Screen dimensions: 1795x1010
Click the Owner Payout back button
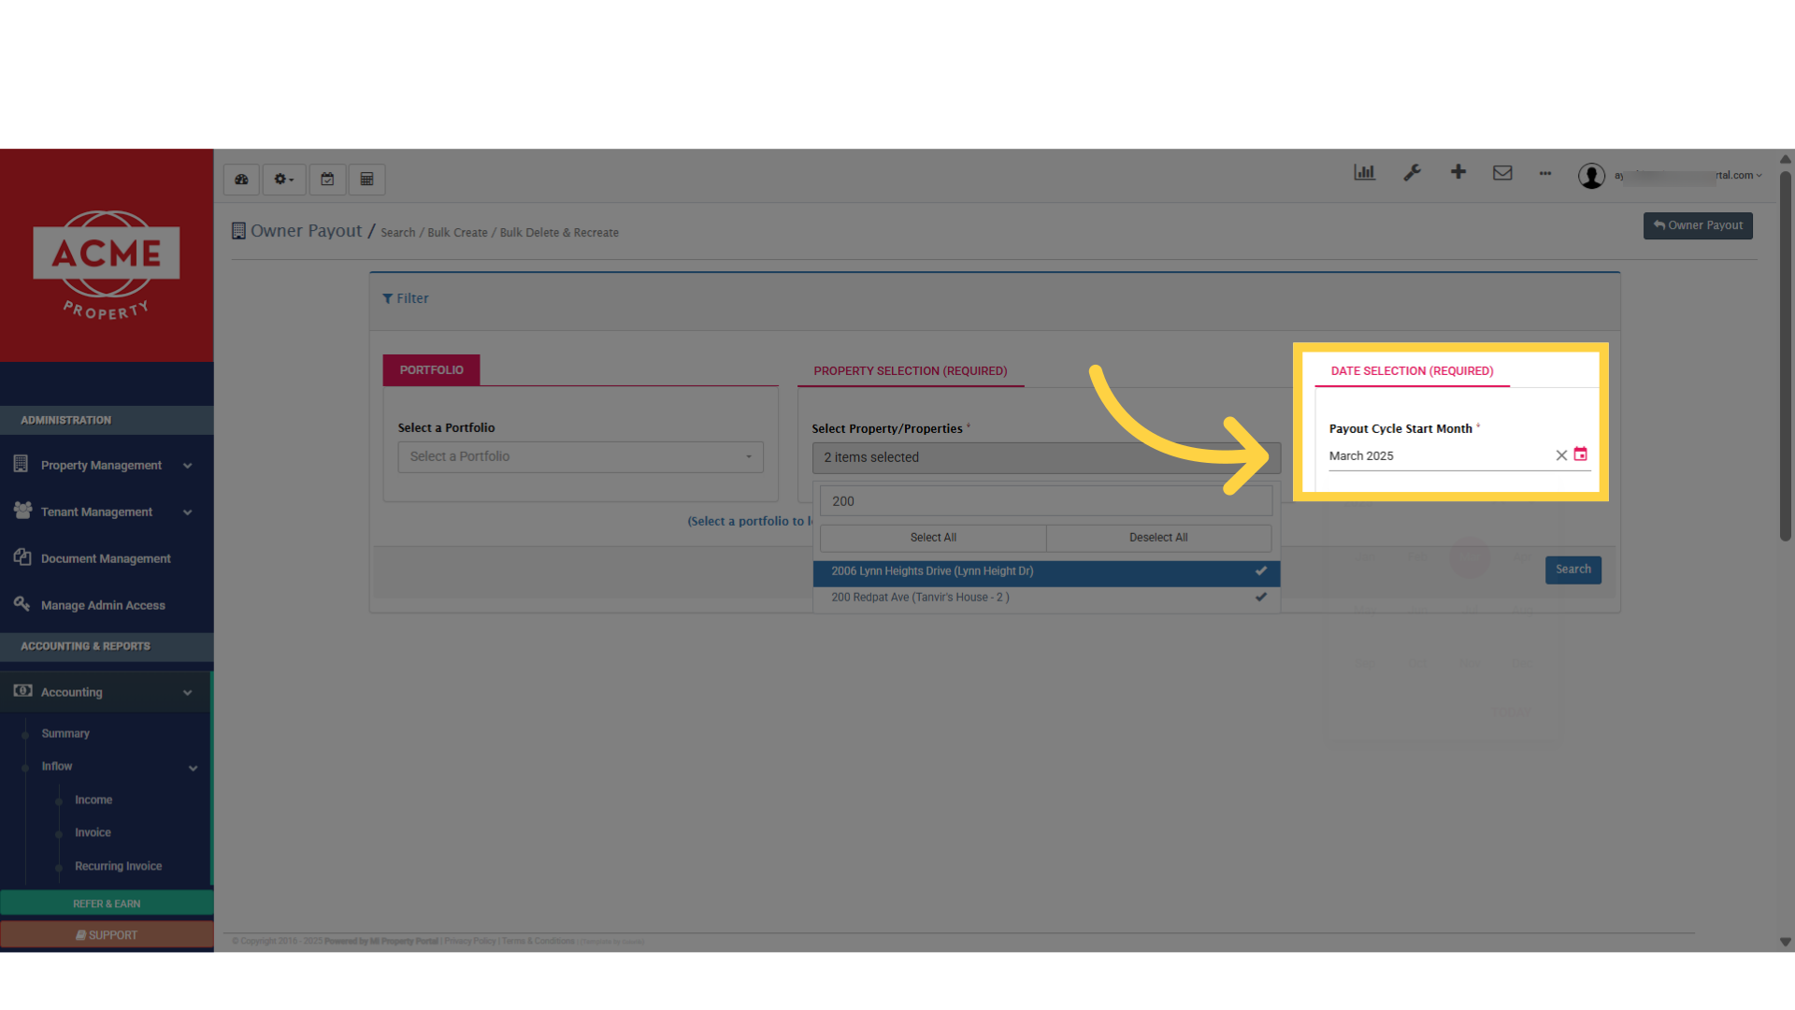pyautogui.click(x=1698, y=225)
